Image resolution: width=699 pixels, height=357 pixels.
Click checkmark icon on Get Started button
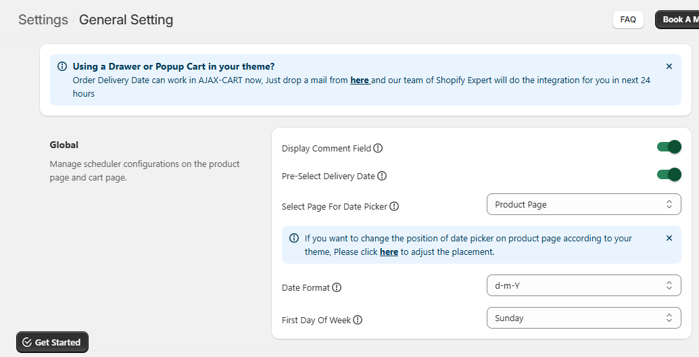(x=27, y=343)
